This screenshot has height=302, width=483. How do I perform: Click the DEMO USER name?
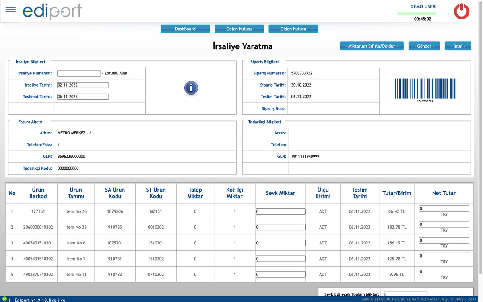[423, 6]
